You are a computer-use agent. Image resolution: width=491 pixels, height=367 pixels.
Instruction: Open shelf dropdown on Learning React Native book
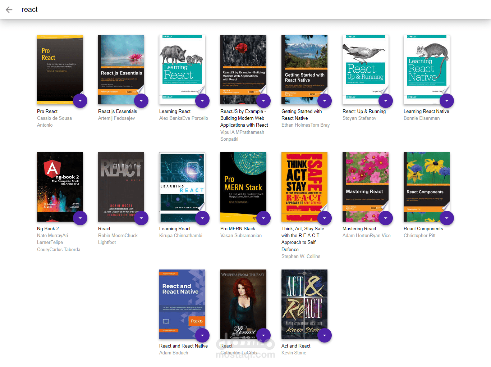tap(447, 101)
